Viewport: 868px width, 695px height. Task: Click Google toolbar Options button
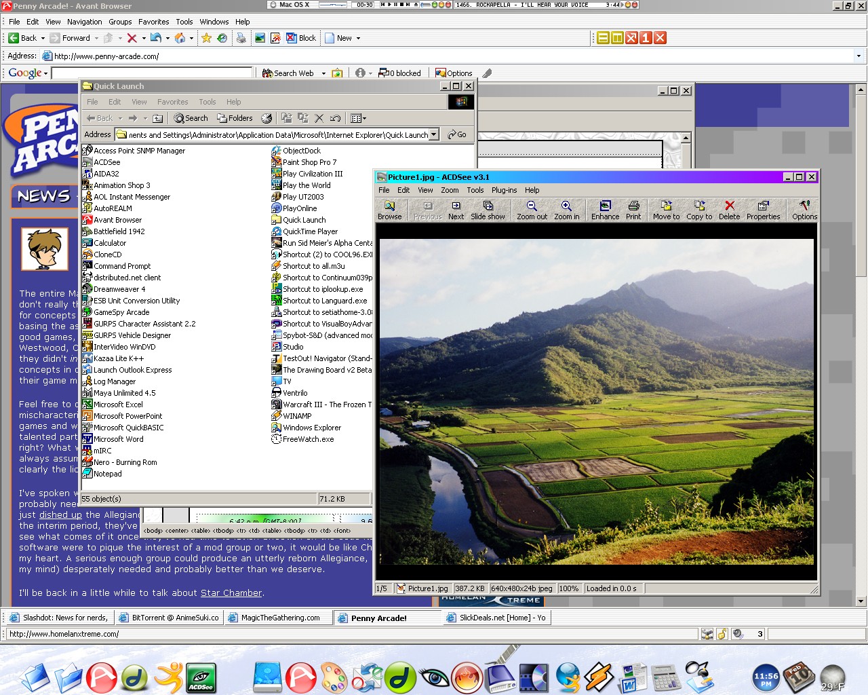click(454, 73)
